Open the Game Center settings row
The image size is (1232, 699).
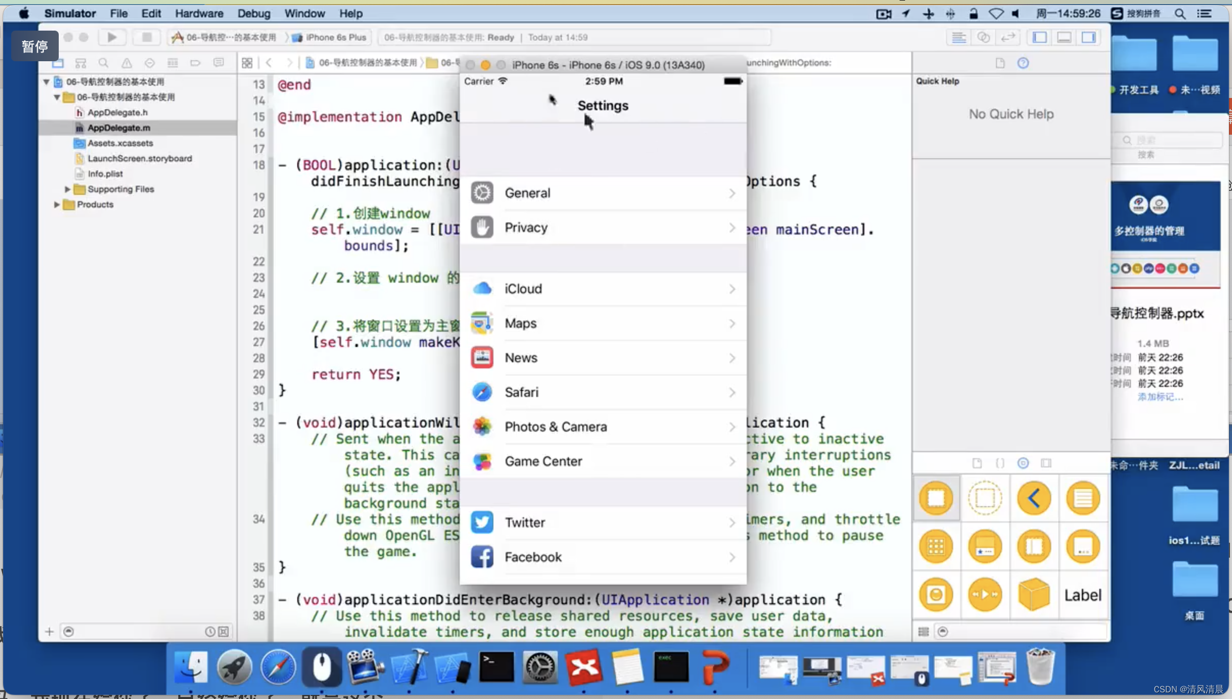click(603, 461)
